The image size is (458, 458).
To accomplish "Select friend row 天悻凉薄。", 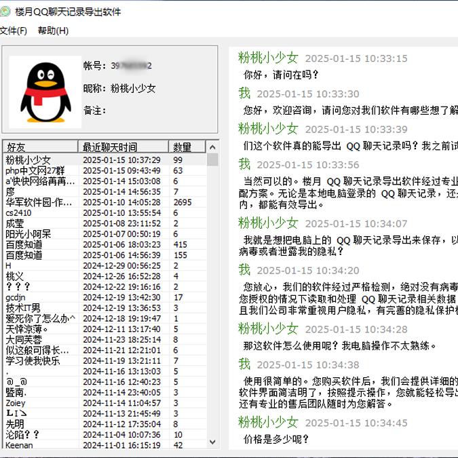I will tap(104, 329).
